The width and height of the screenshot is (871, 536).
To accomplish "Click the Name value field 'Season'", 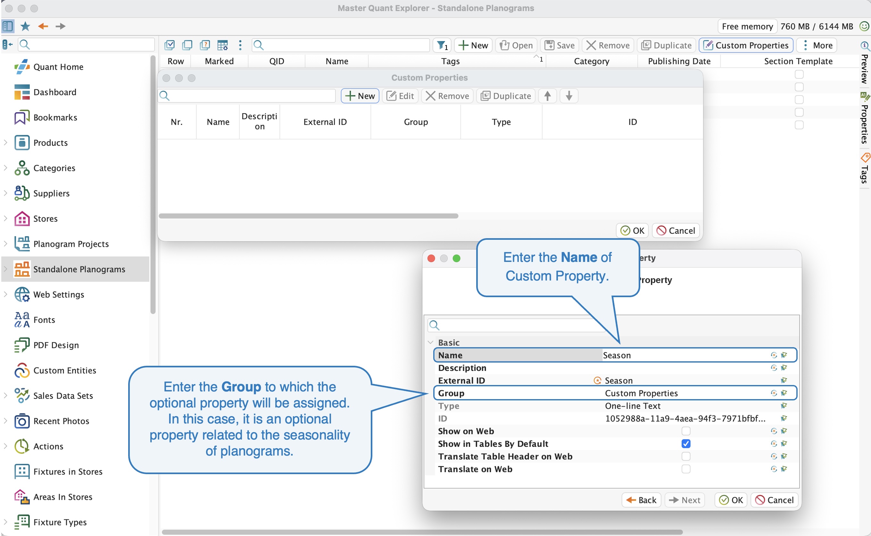I will (x=686, y=355).
